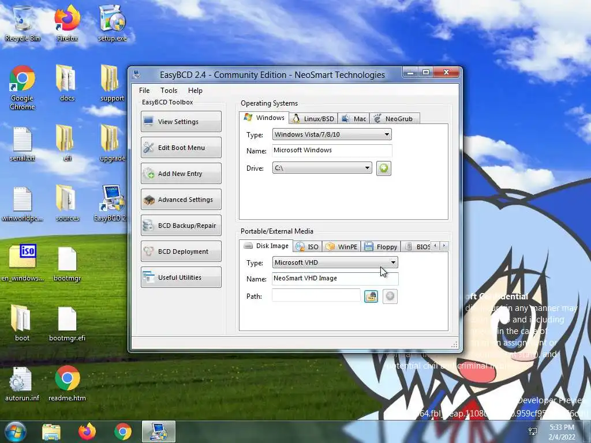Select the Windows operating system tab
The height and width of the screenshot is (443, 591).
264,118
